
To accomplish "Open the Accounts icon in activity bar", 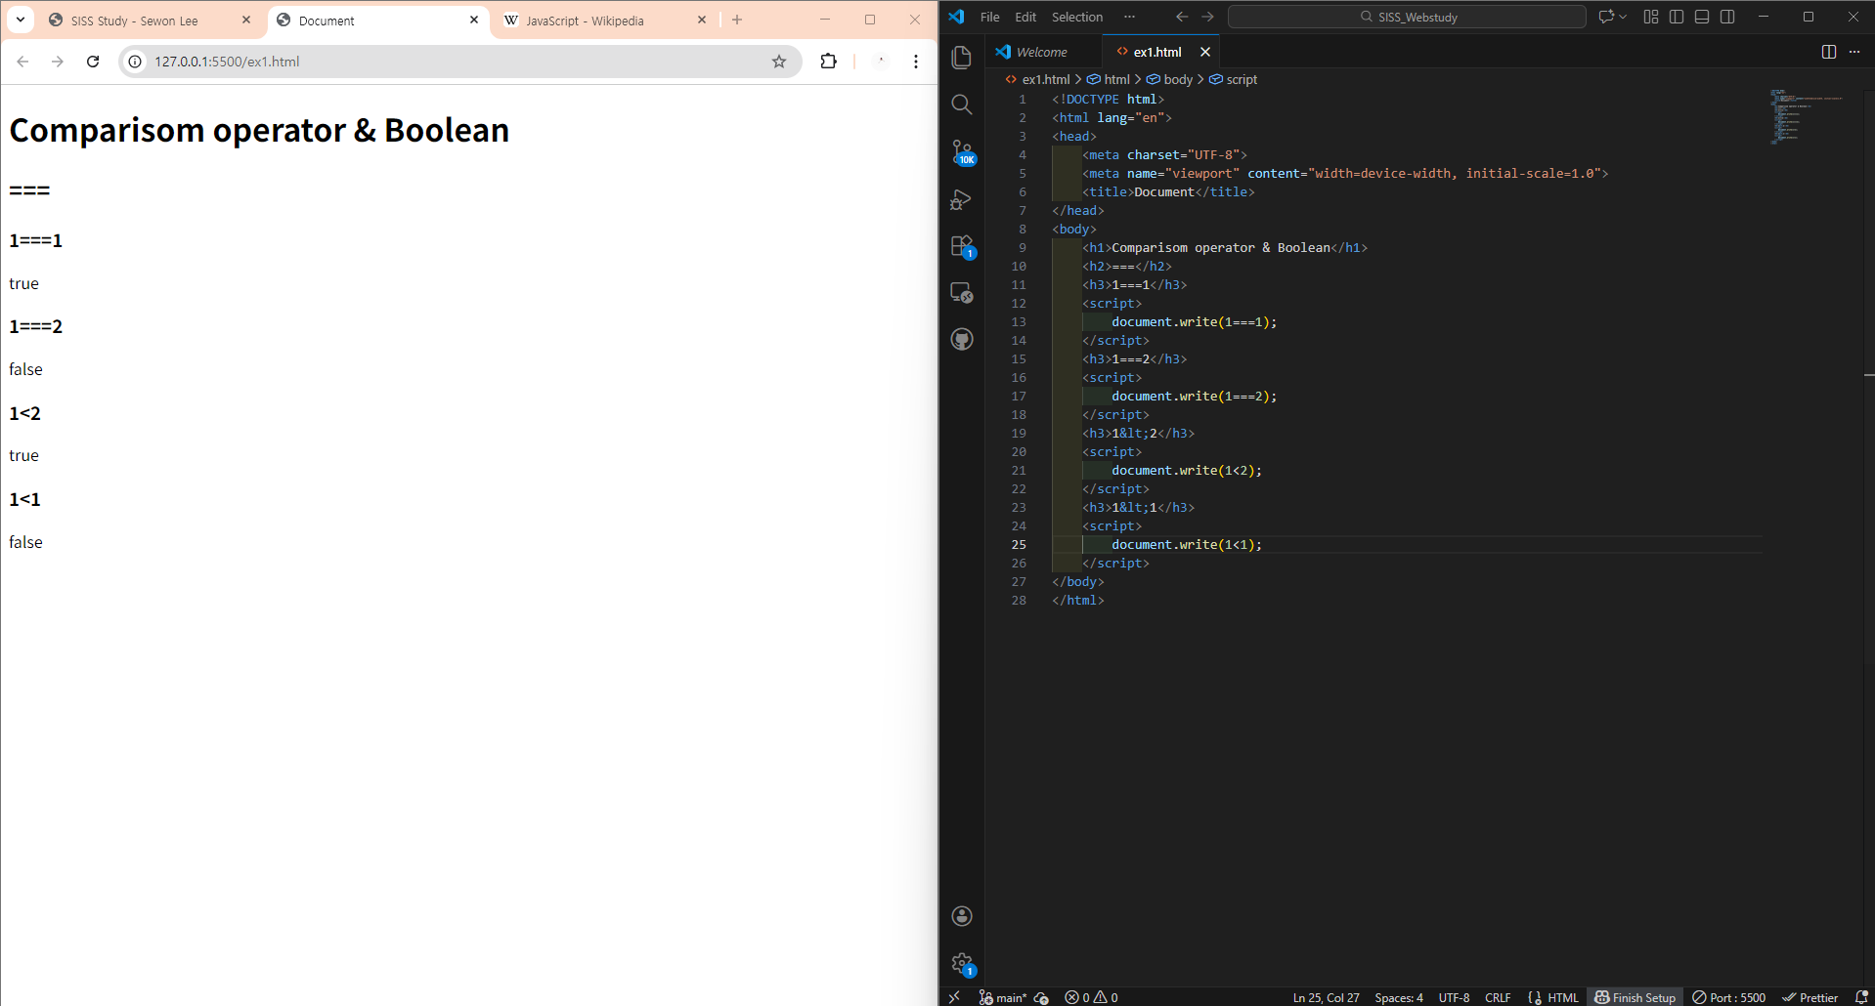I will [962, 915].
